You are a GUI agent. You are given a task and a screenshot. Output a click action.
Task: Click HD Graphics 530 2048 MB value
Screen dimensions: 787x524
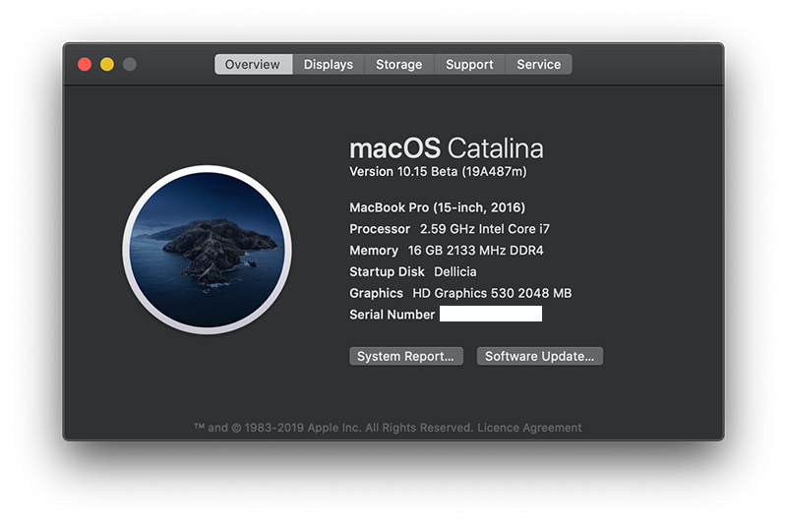(x=492, y=293)
